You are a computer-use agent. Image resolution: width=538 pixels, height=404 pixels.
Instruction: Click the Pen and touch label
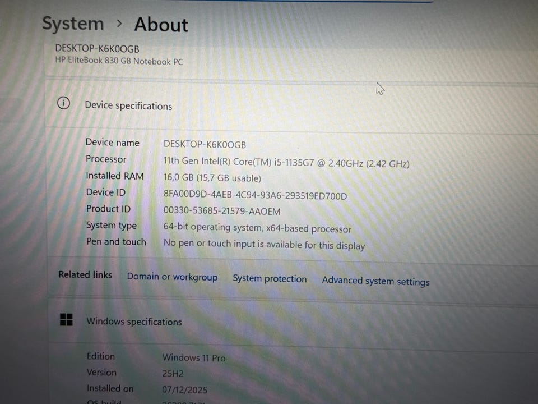pos(116,241)
